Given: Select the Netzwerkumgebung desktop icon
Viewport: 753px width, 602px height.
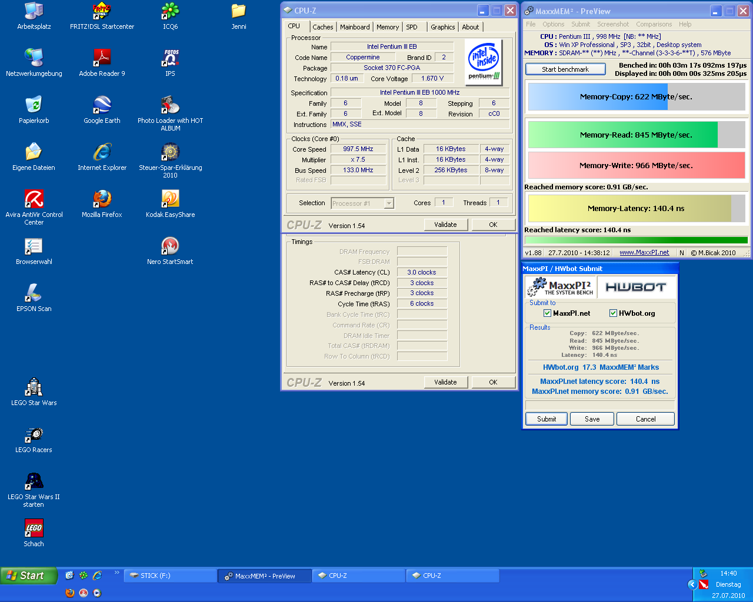Looking at the screenshot, I should point(34,63).
